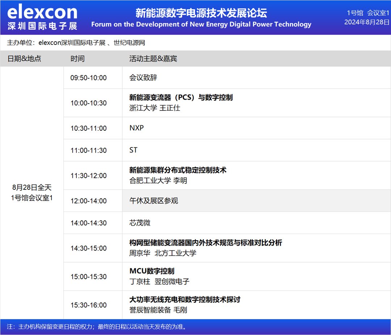Click the cell text 1号馆会议室1 under 8月28日全天
This screenshot has width=391, height=335.
point(32,198)
